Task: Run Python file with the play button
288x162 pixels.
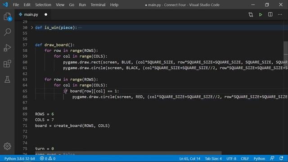Action: click(261, 14)
